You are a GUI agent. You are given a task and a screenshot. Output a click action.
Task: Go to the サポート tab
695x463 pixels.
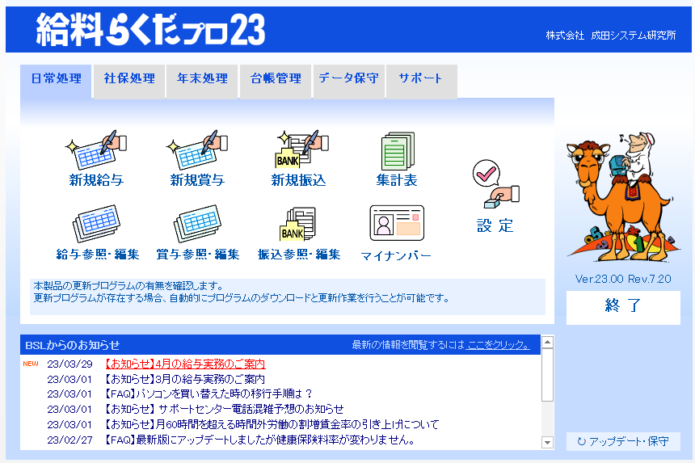point(420,79)
